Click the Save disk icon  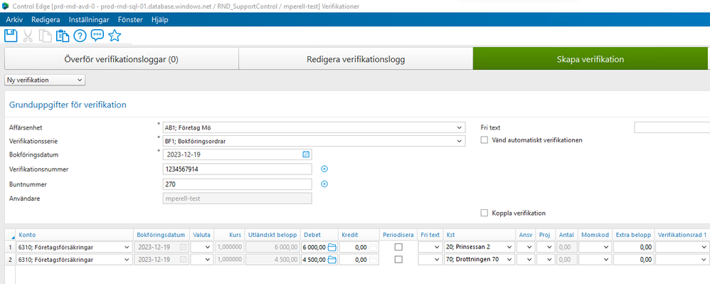[x=11, y=36]
